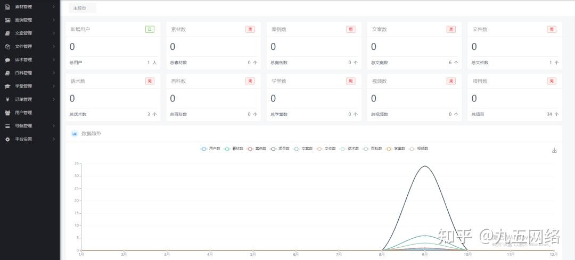
Task: Download the trend chart as image
Action: 554,150
